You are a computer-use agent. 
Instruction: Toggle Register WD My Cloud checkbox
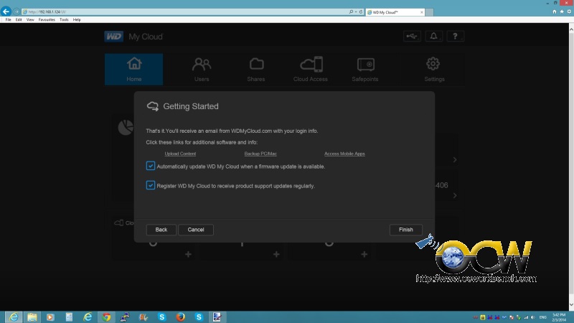[151, 185]
